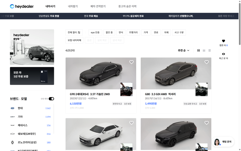Click the 99.9% 살균세차 완료 banner text
This screenshot has width=241, height=151.
(x=133, y=16)
